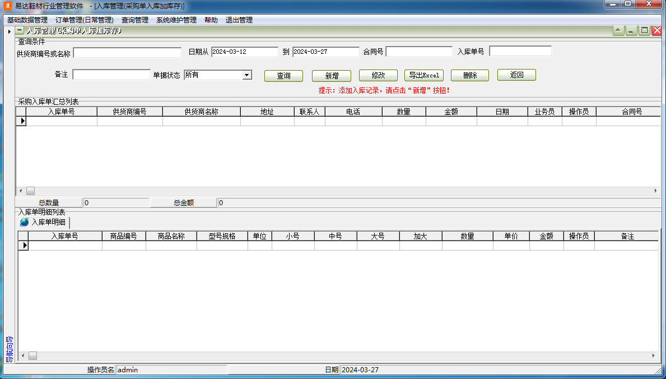The image size is (666, 379).
Task: Click 新增 to add a record
Action: [332, 76]
